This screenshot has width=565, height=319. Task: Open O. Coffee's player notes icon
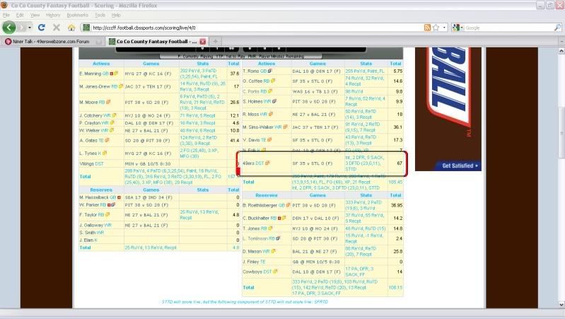[273, 81]
